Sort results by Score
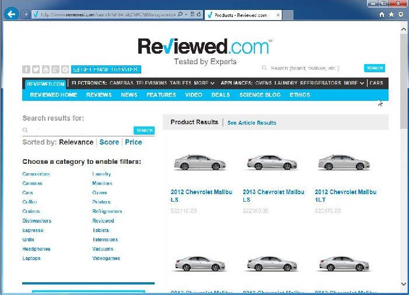 (x=109, y=142)
